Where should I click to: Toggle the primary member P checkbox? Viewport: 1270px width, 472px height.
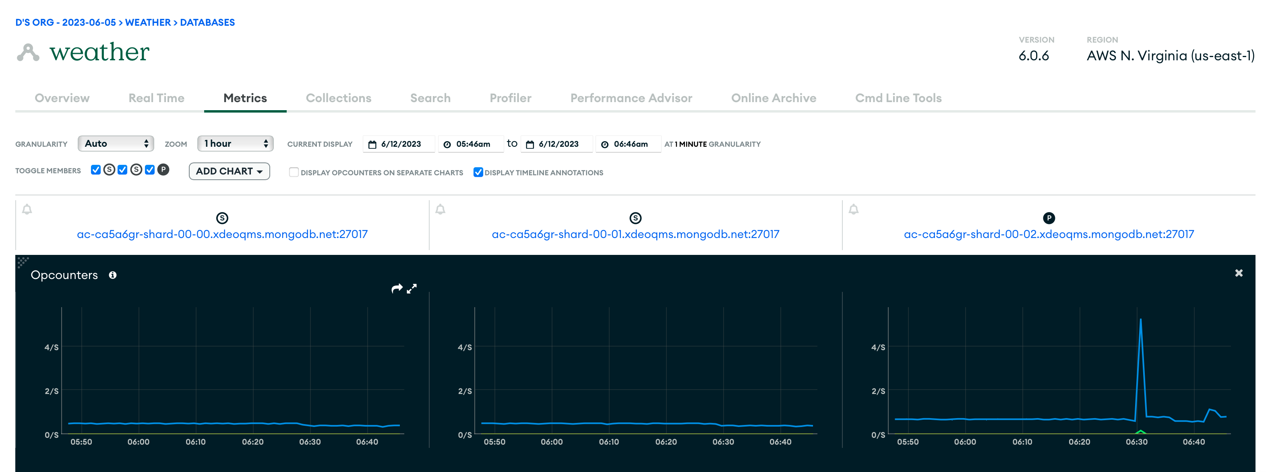[x=150, y=170]
